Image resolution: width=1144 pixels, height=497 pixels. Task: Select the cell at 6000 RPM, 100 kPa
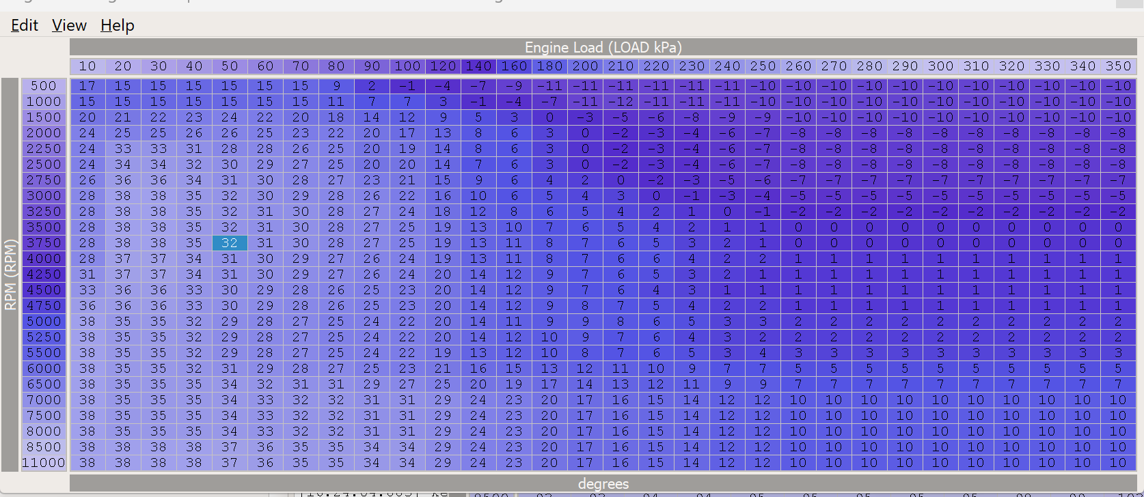407,369
